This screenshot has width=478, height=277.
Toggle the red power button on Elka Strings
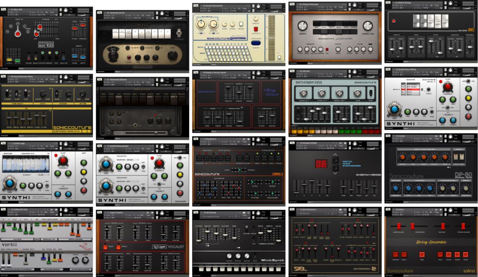[393, 21]
